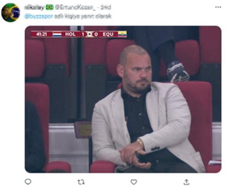This screenshot has width=225, height=191.
Task: Click the 41:21 match clock in the photo
Action: pyautogui.click(x=41, y=34)
